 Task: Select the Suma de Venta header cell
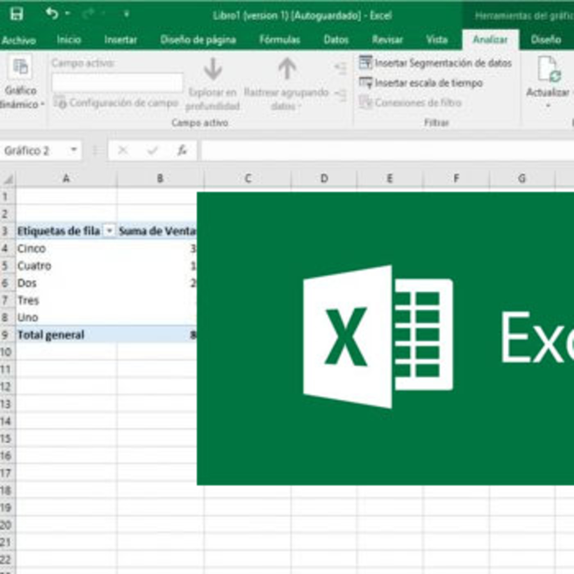pyautogui.click(x=157, y=231)
